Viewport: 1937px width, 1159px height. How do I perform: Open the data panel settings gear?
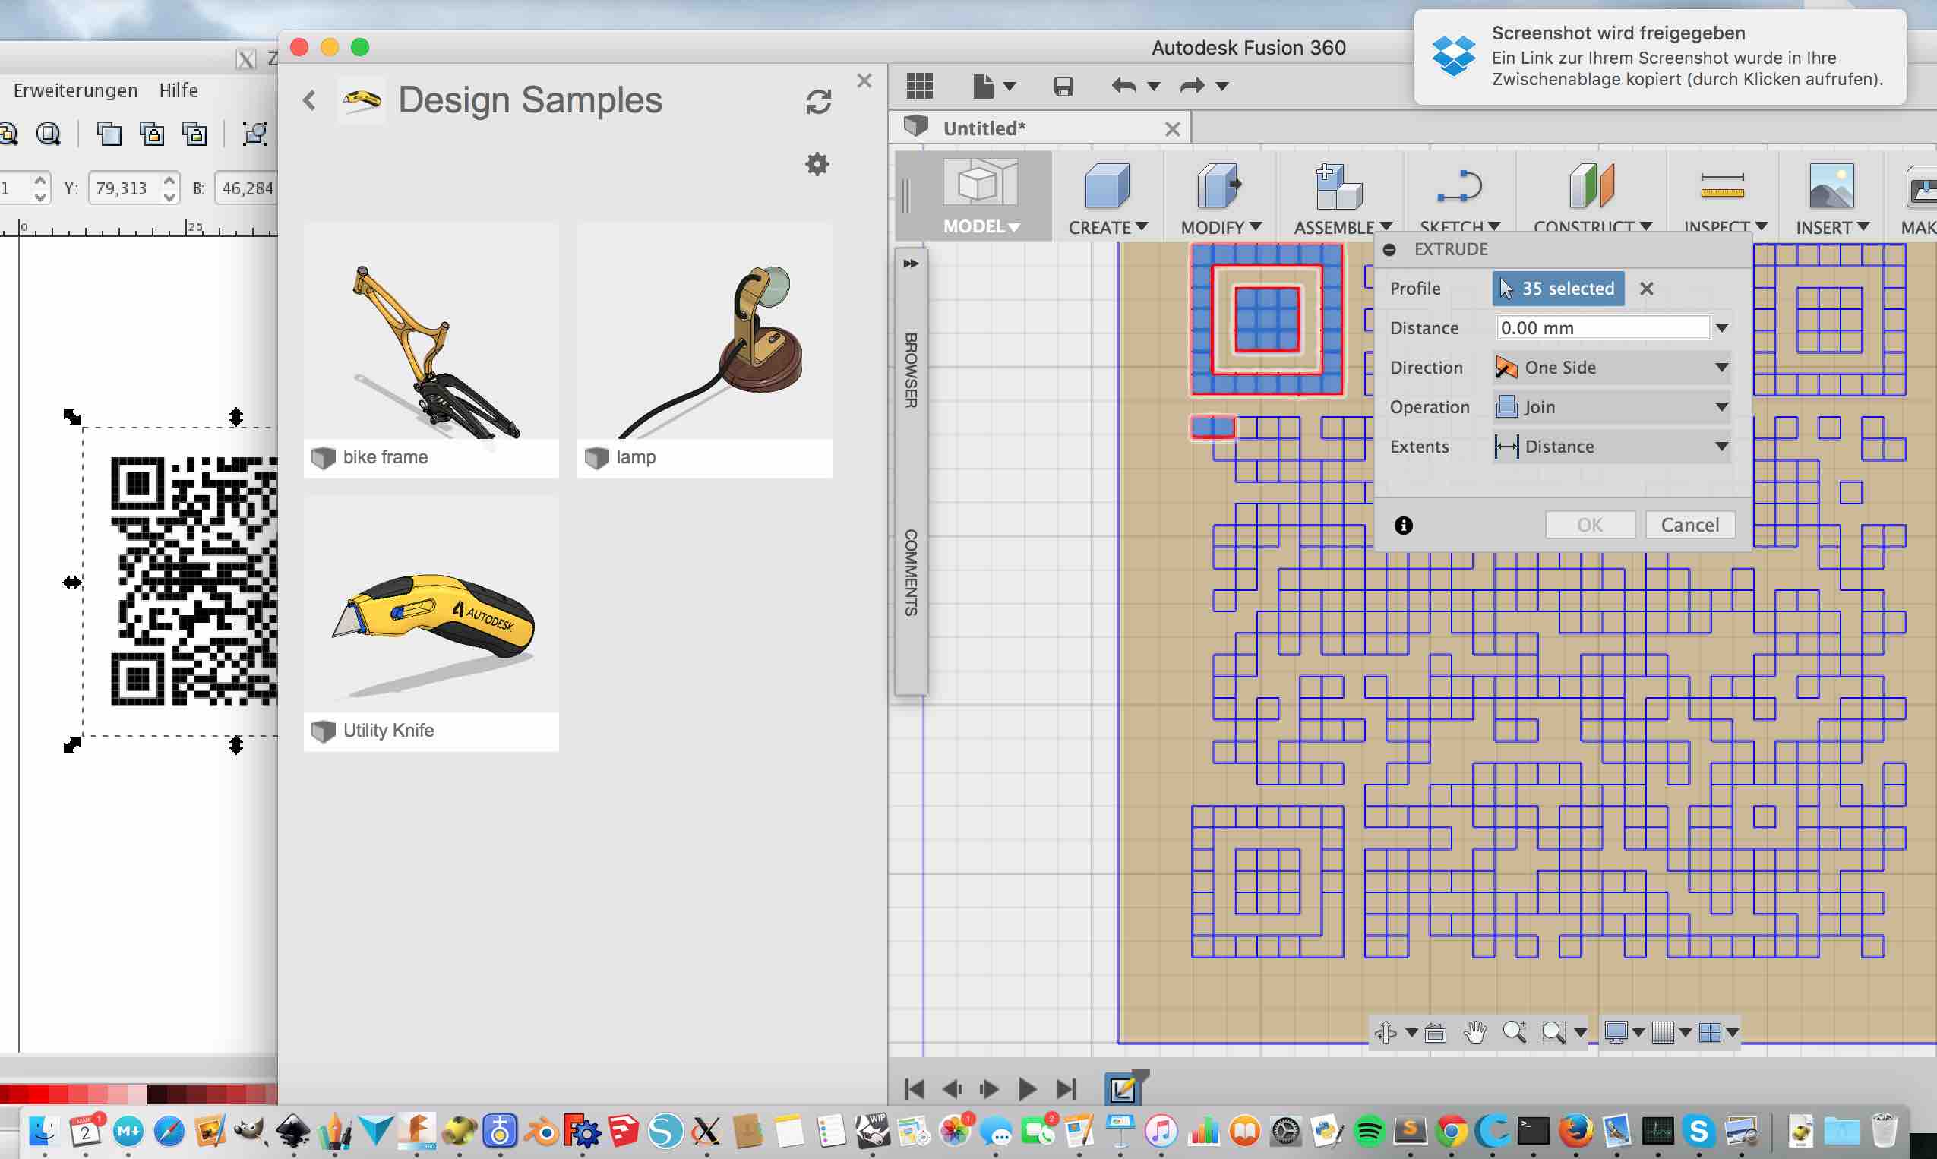click(817, 164)
